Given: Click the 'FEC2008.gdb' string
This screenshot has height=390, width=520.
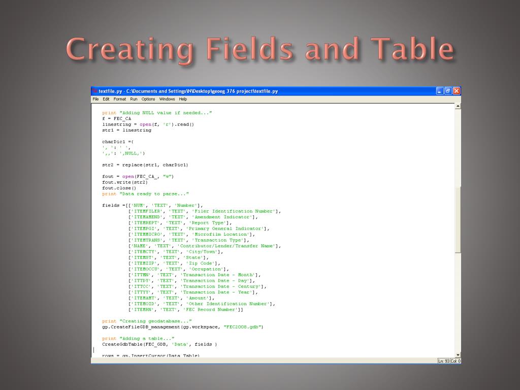Looking at the screenshot, I should (x=242, y=328).
